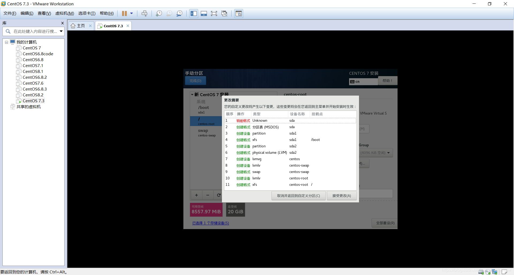This screenshot has width=514, height=275.
Task: Open the 选项卡(T) menu
Action: [x=87, y=13]
